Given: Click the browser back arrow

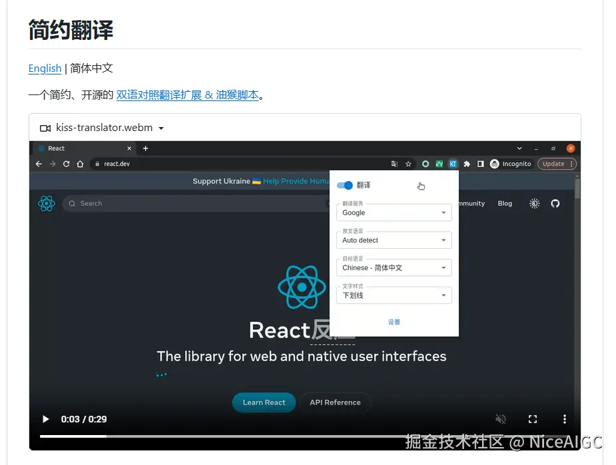Looking at the screenshot, I should [39, 164].
